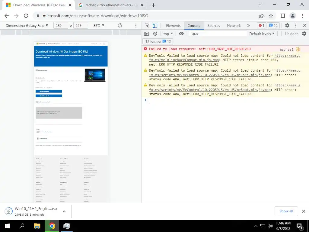Activate the inspect element picker
The width and height of the screenshot is (309, 232).
pos(147,25)
